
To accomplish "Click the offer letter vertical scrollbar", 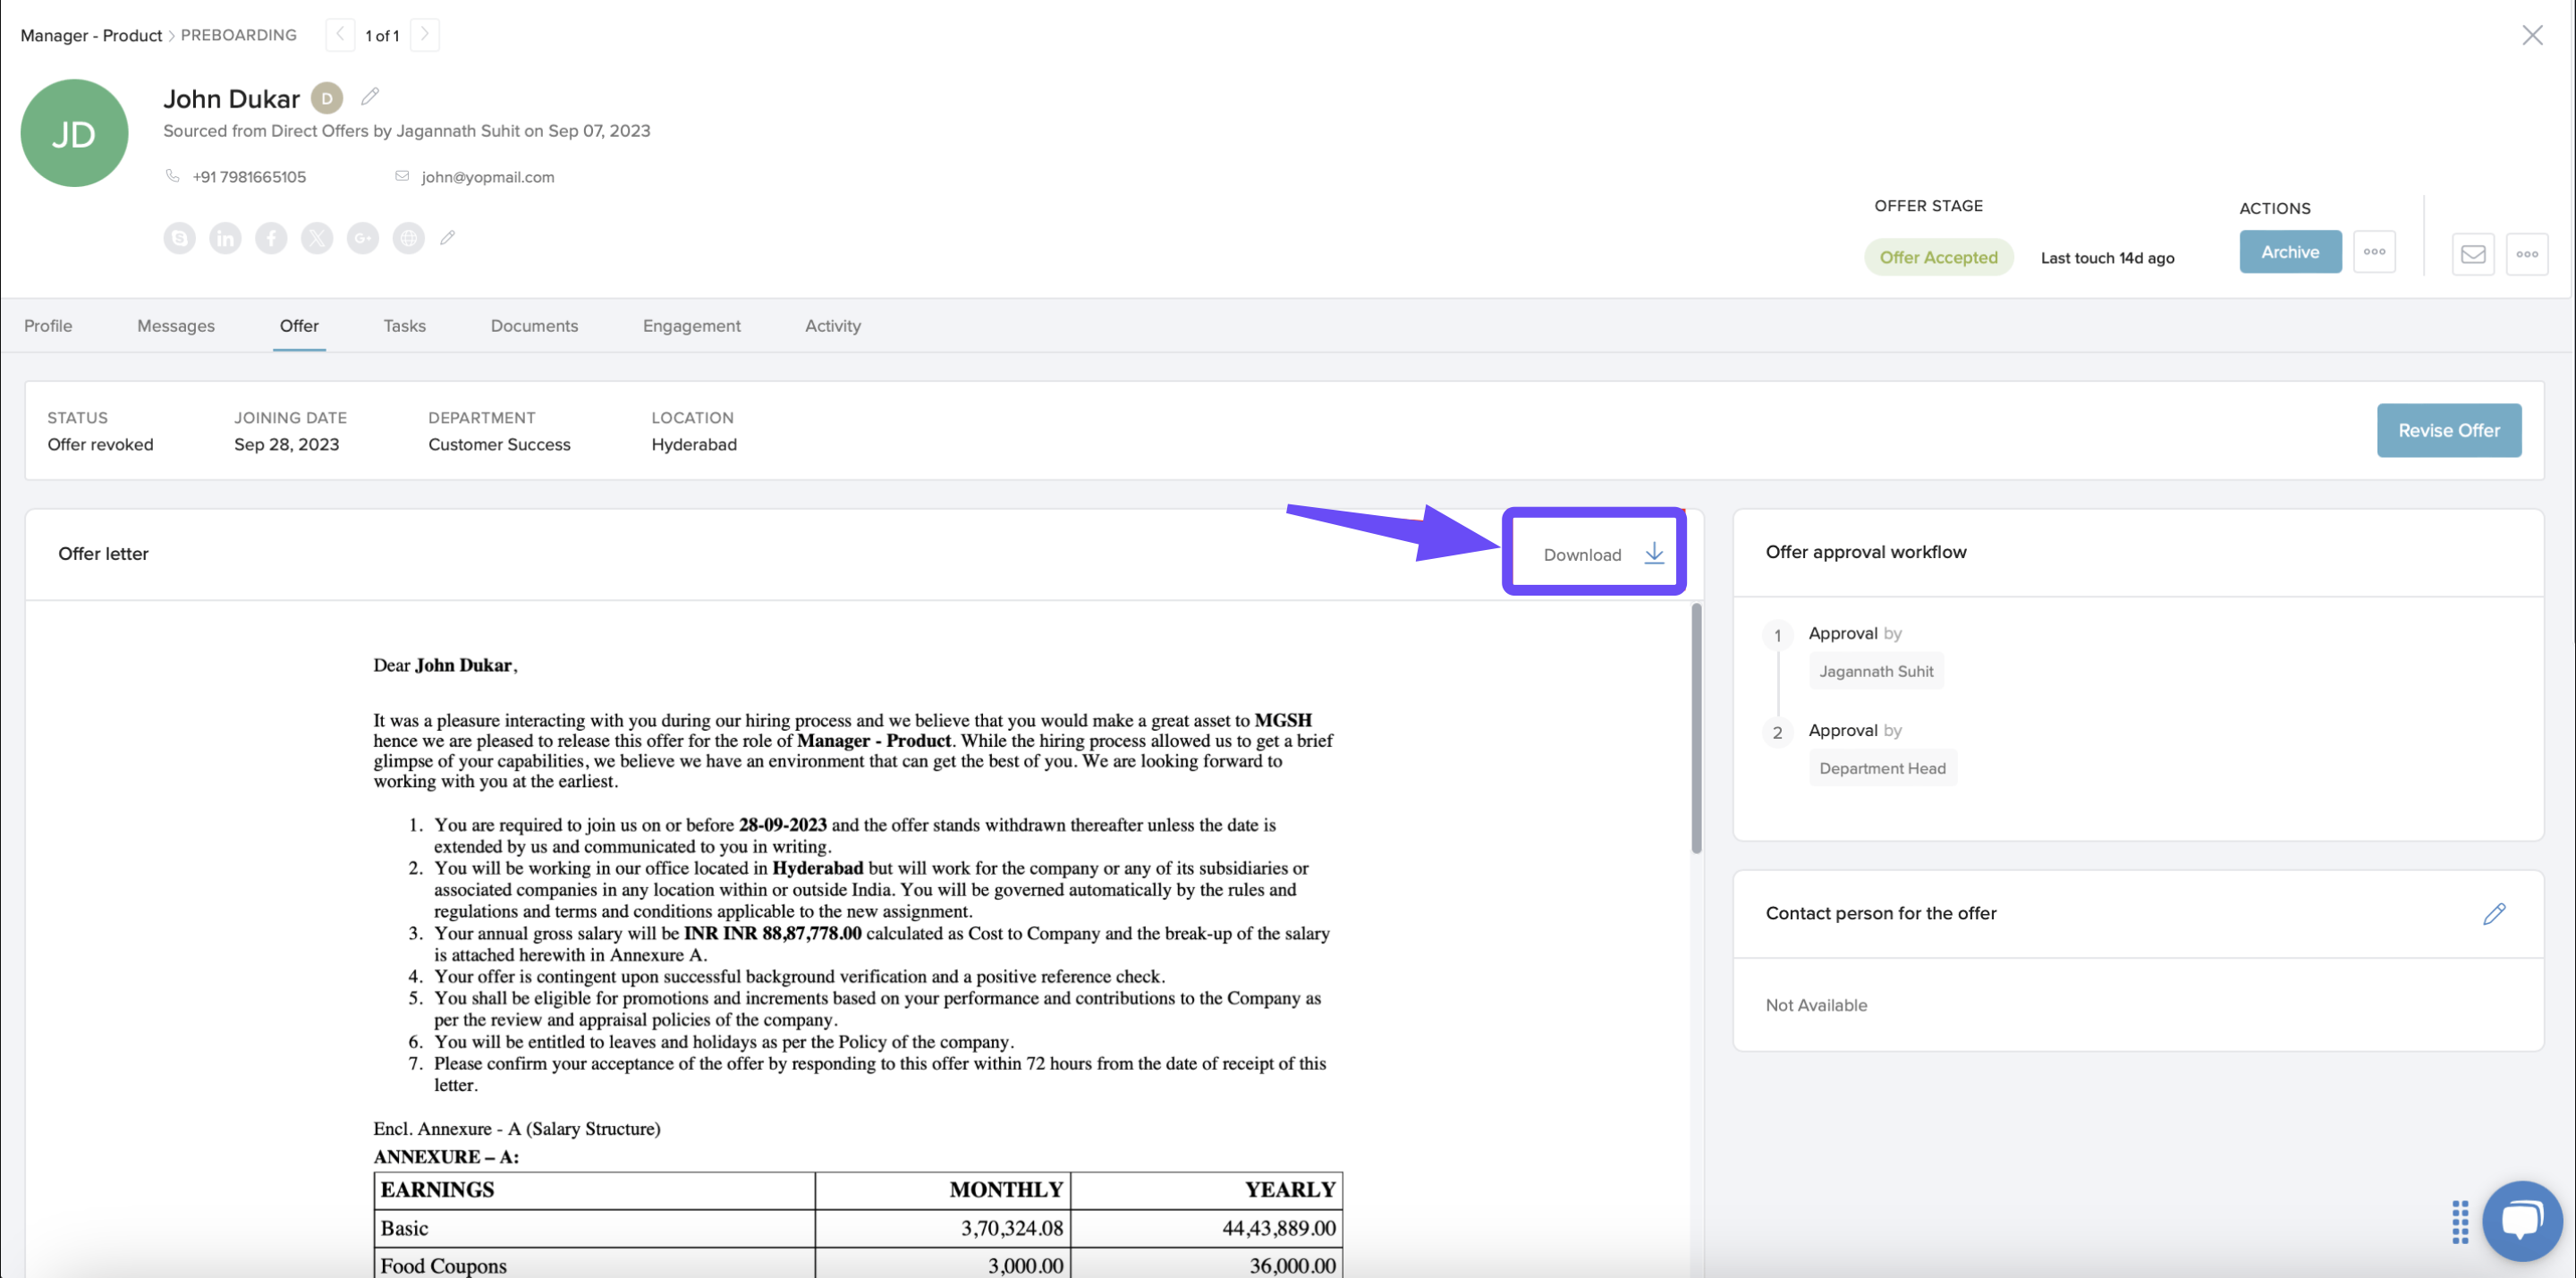I will [x=1696, y=730].
